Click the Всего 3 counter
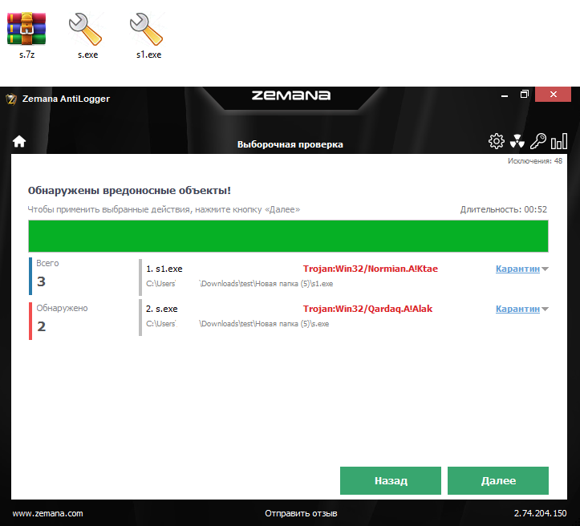The image size is (580, 526). 44,276
